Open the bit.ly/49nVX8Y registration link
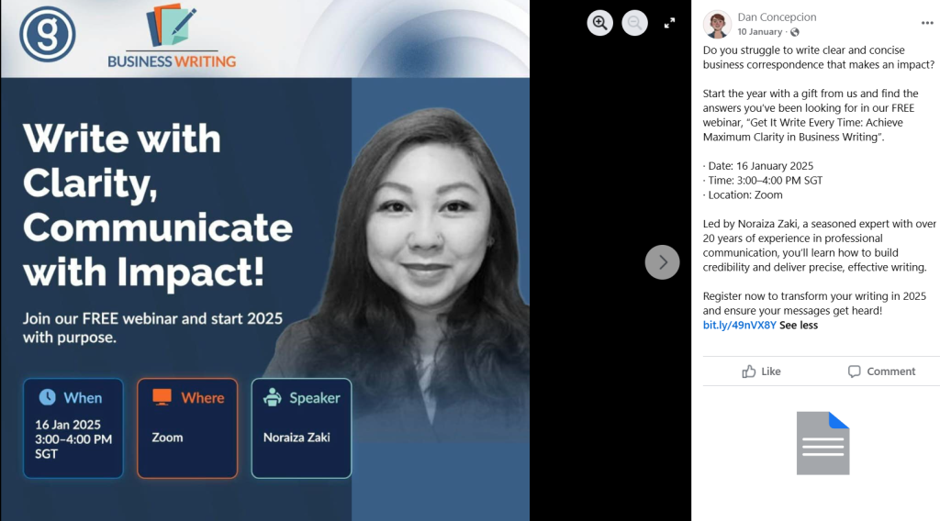Screen dimensions: 940x521 [x=739, y=326]
